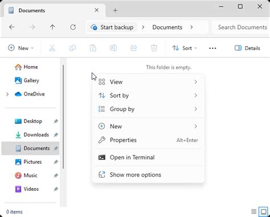
Task: Click Documents breadcrumb in address bar
Action: click(167, 27)
